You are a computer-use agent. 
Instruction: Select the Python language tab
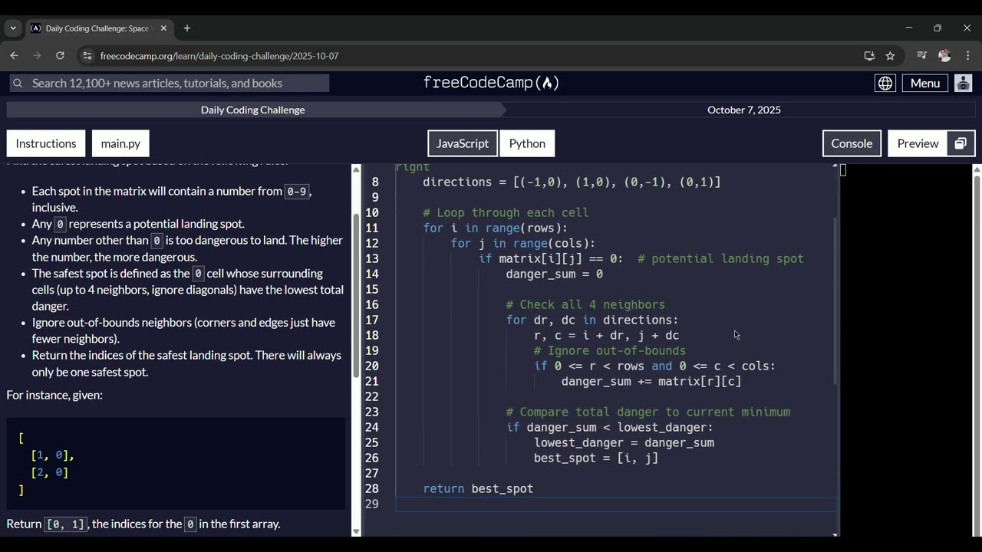pyautogui.click(x=527, y=143)
